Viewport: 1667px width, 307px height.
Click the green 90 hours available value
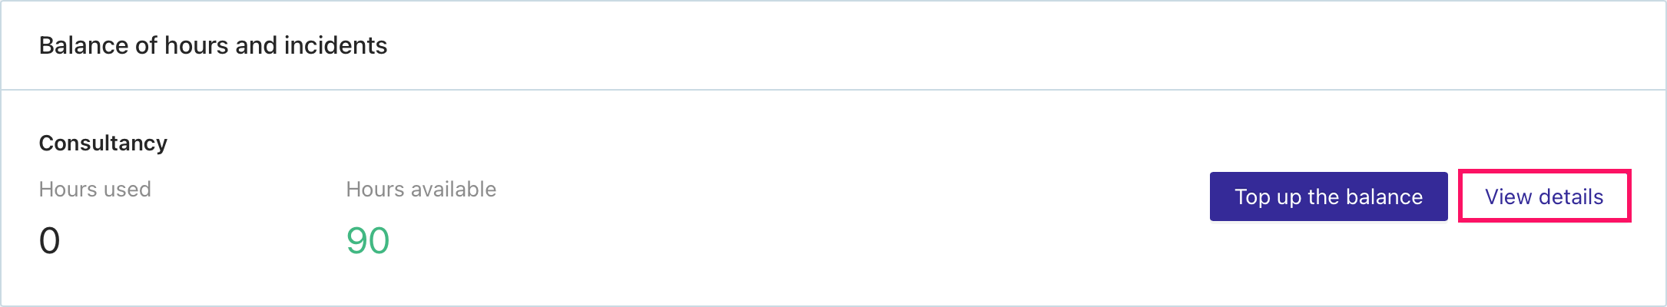point(368,240)
